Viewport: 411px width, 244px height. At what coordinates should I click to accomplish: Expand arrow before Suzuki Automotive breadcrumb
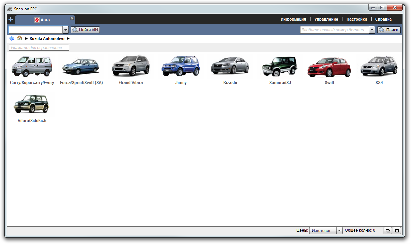[x=26, y=39]
